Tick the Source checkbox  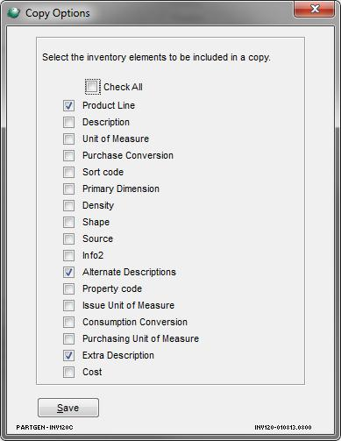tap(68, 238)
